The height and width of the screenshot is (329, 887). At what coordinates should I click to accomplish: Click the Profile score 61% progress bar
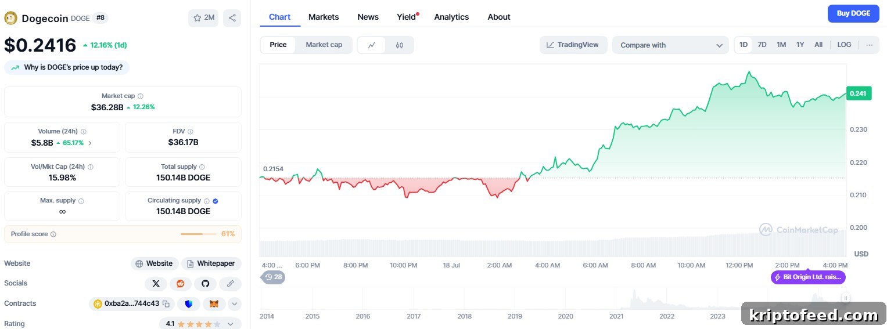click(199, 234)
